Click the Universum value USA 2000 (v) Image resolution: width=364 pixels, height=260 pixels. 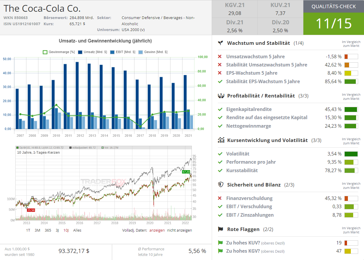[x=133, y=30]
